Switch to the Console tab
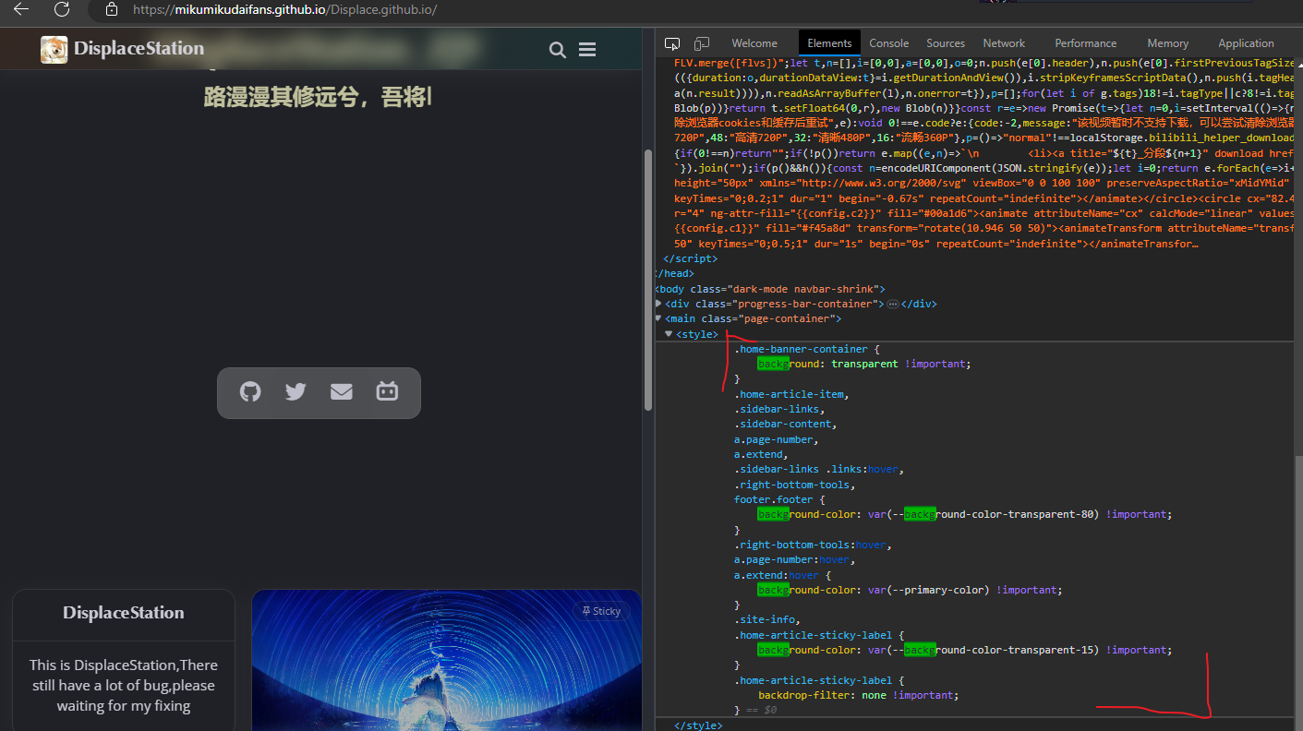1303x731 pixels. coord(888,43)
